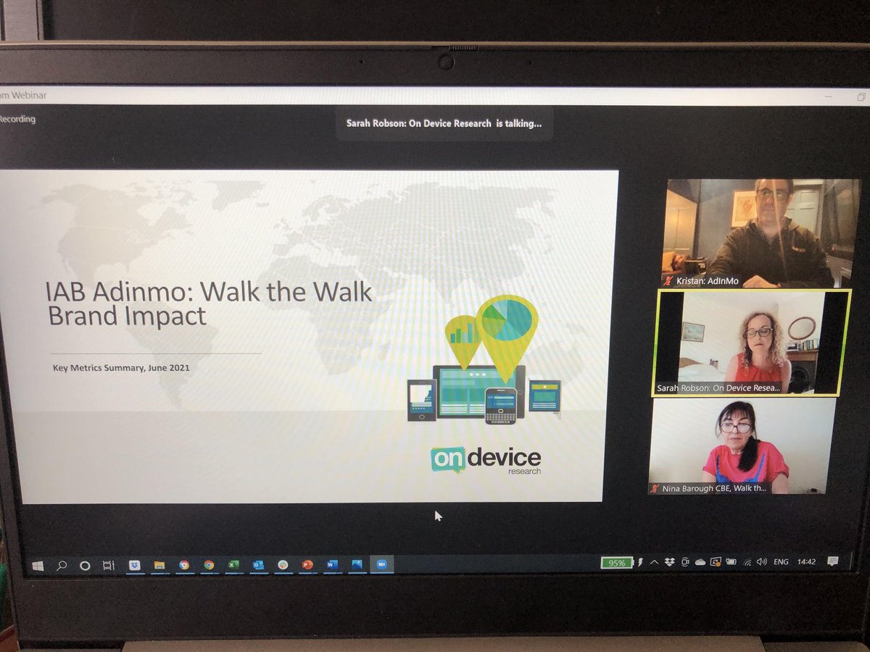Open the 14:42 clock calendar

[806, 562]
